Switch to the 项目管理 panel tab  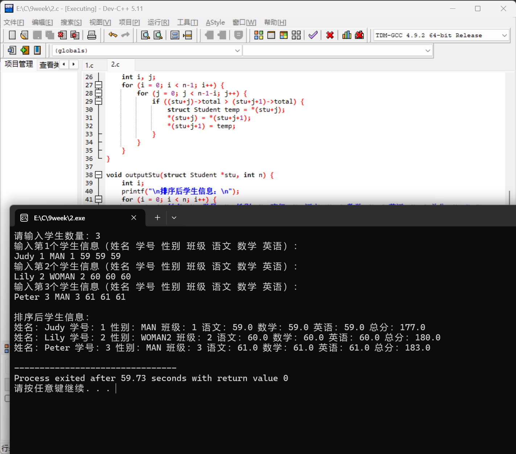point(19,64)
